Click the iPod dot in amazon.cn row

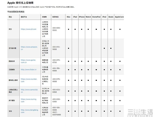pos(104,48)
